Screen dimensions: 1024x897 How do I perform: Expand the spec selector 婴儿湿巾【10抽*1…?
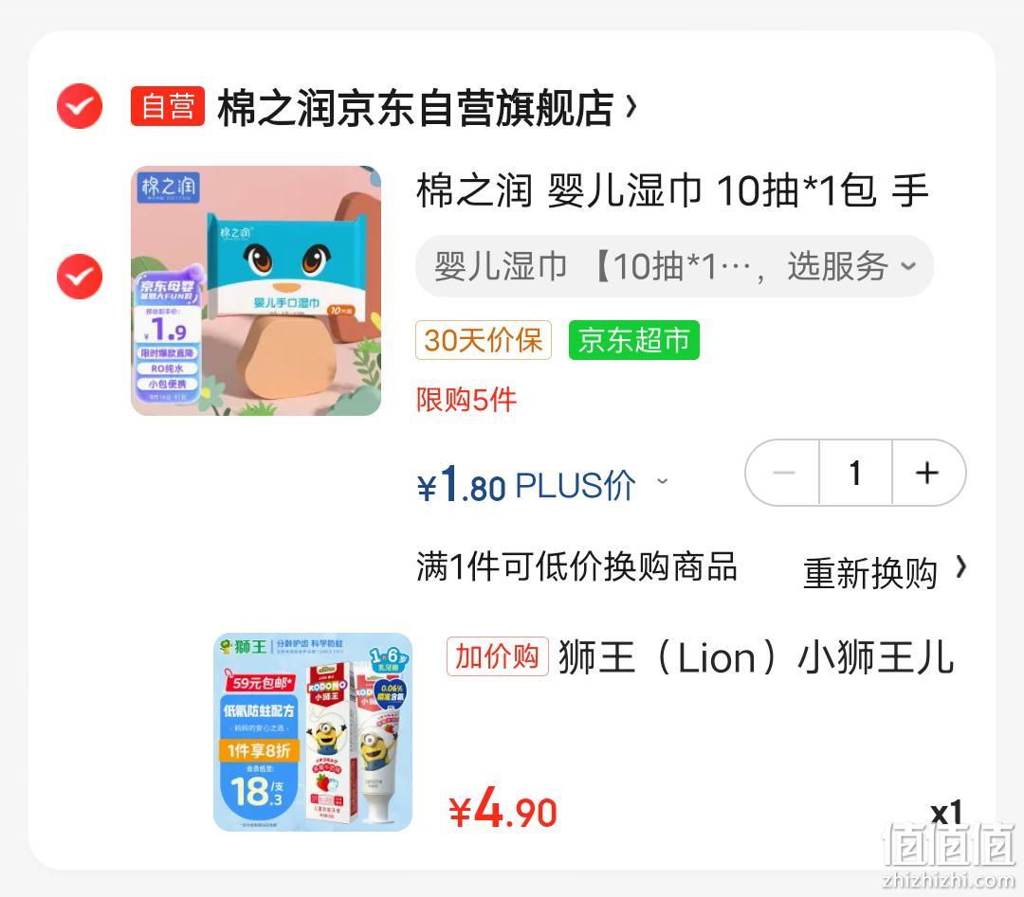(x=675, y=266)
